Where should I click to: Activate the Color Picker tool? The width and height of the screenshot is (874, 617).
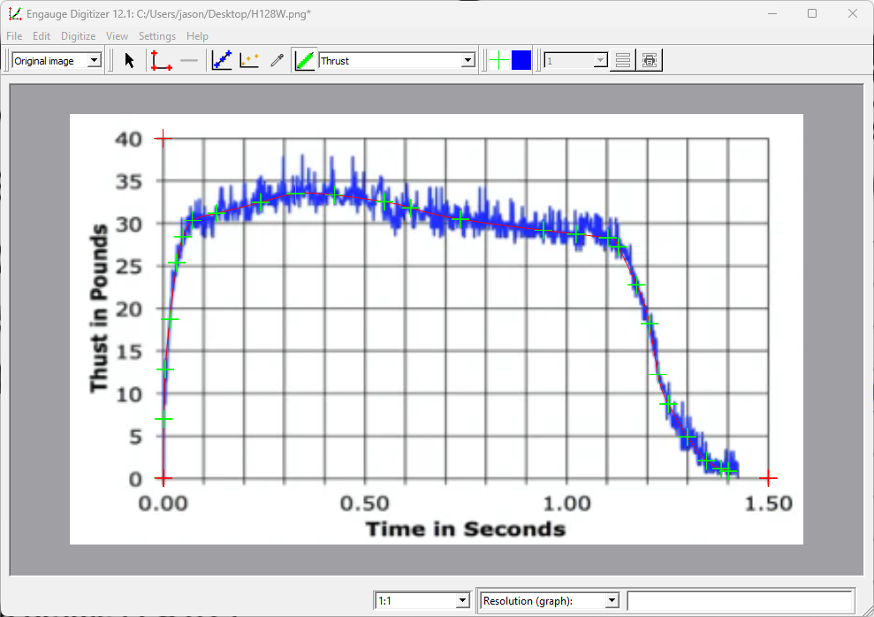click(276, 60)
